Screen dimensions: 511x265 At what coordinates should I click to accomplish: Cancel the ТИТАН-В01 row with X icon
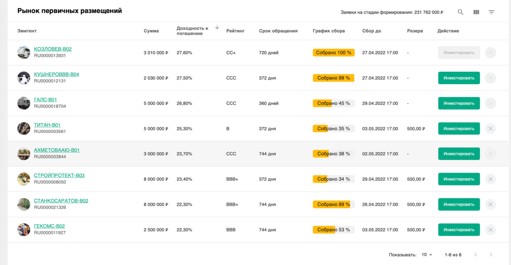[x=490, y=129]
